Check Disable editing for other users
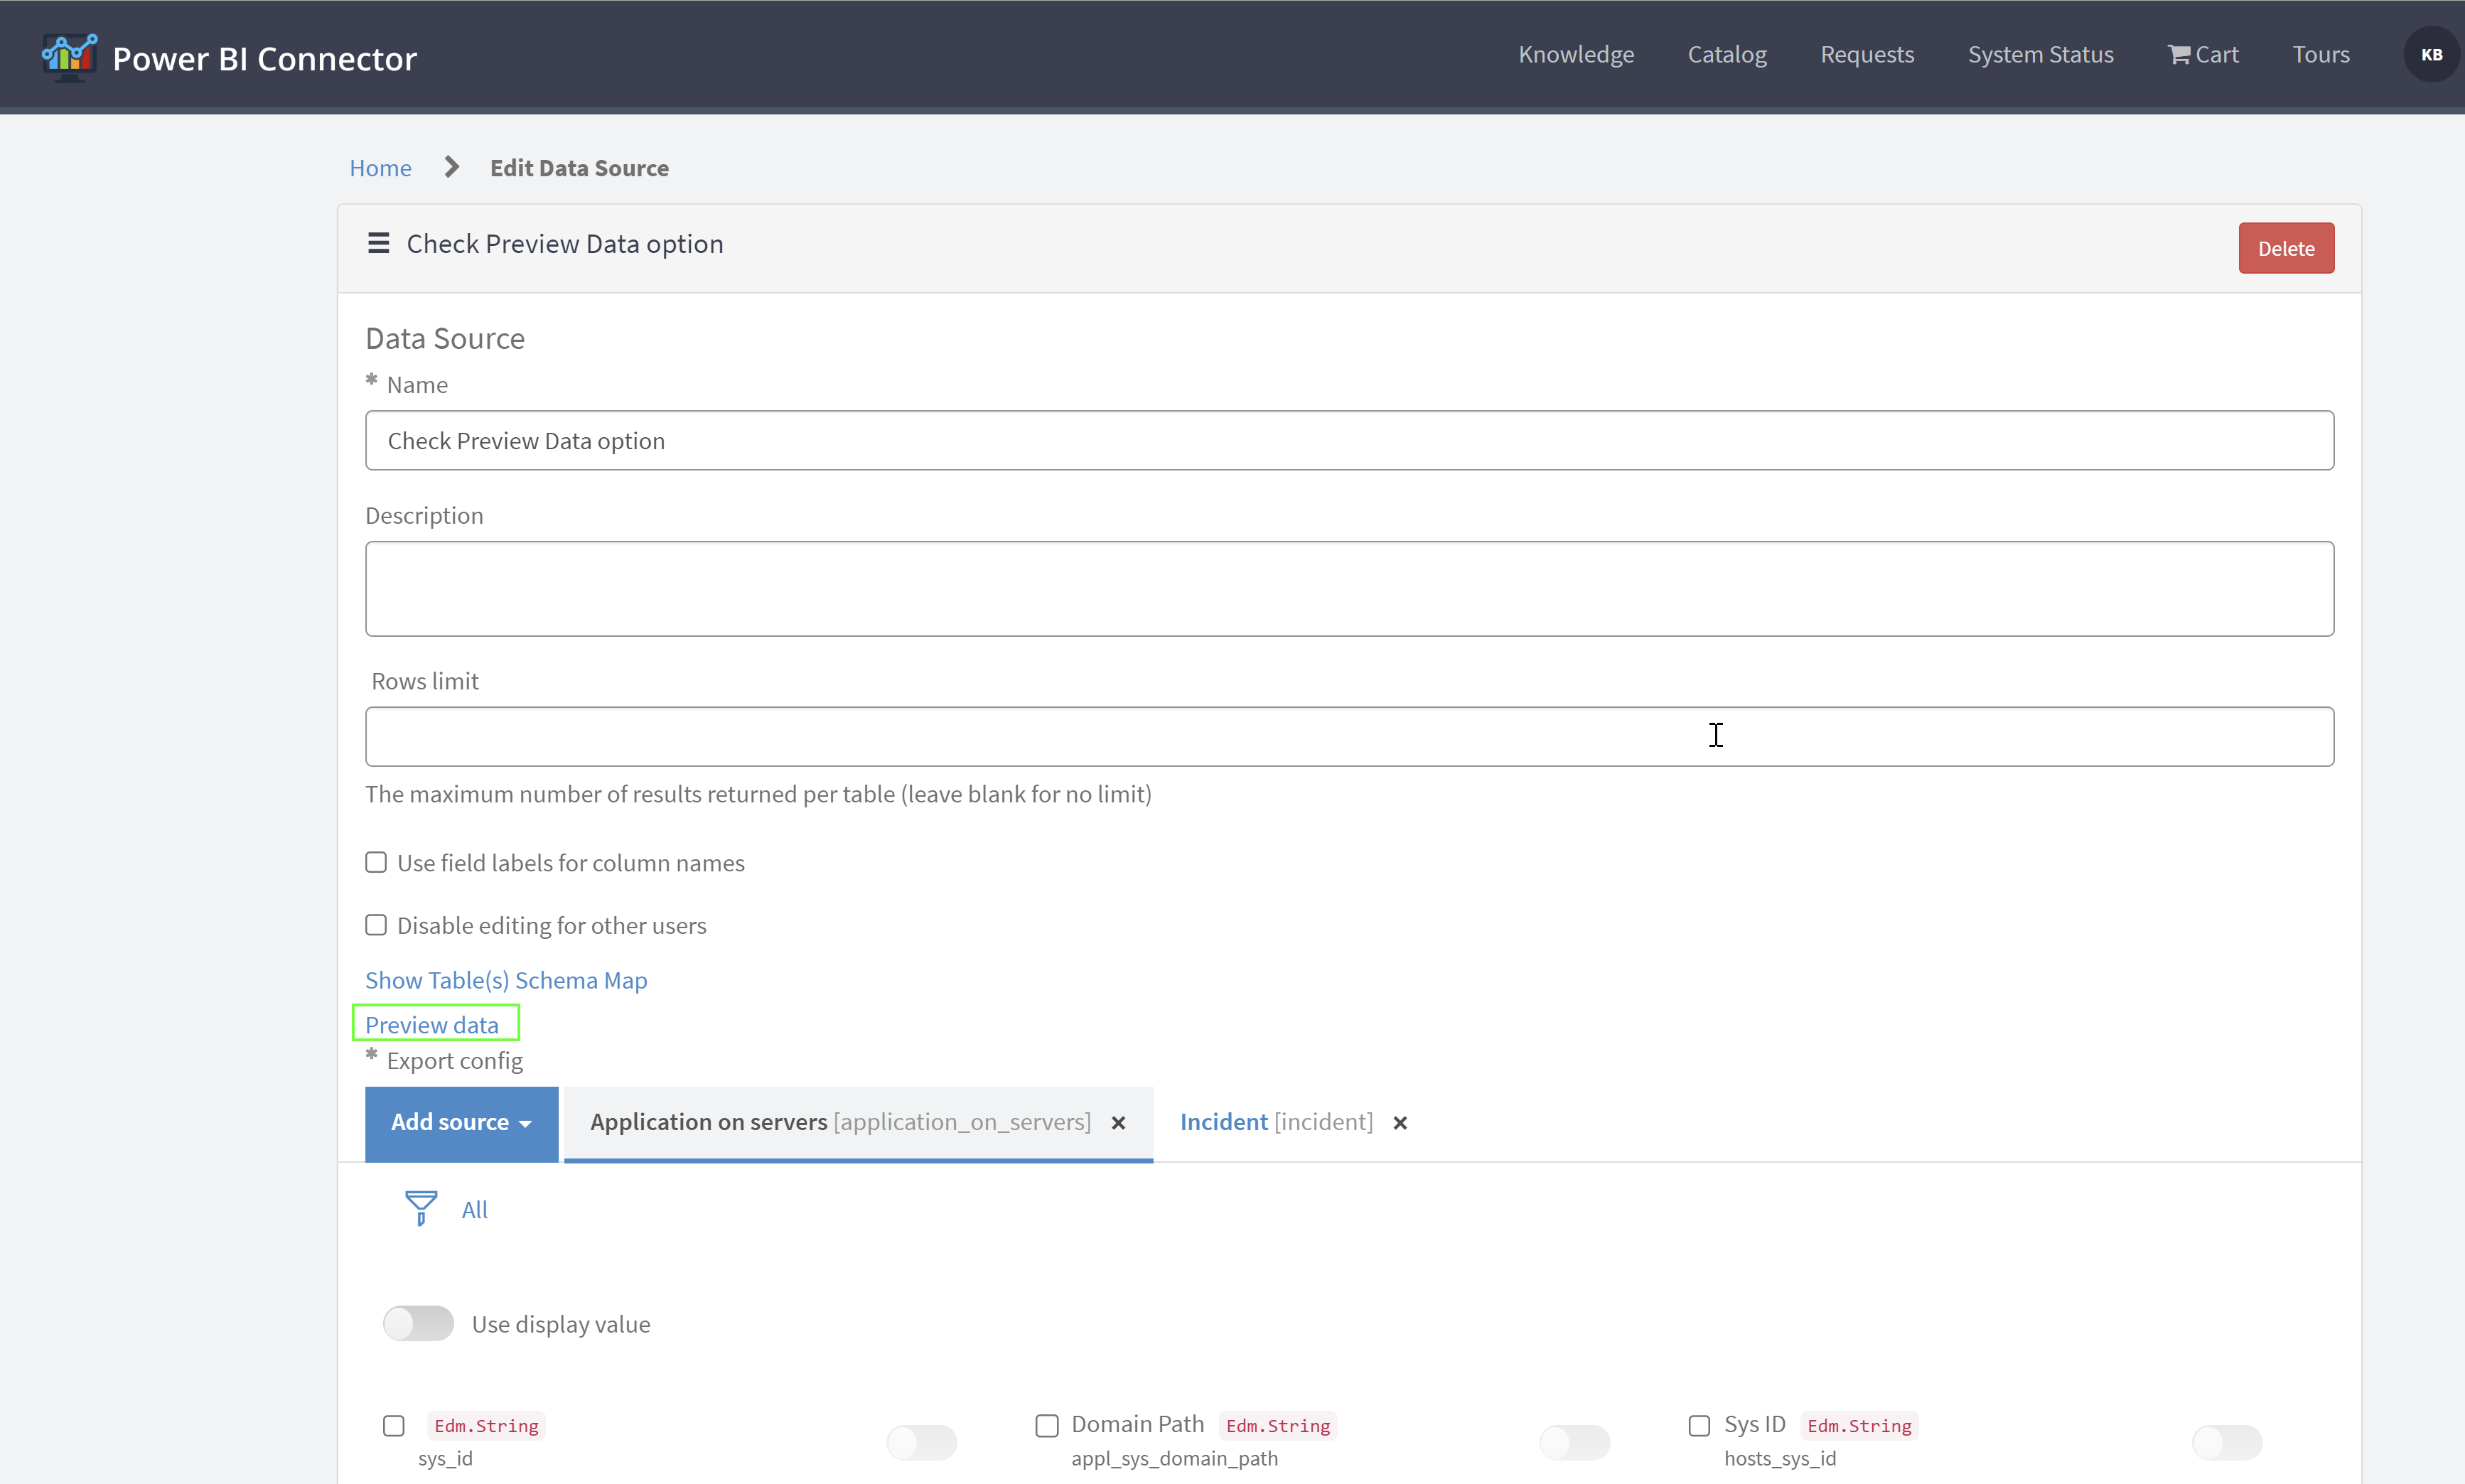This screenshot has width=2465, height=1484. (x=376, y=925)
